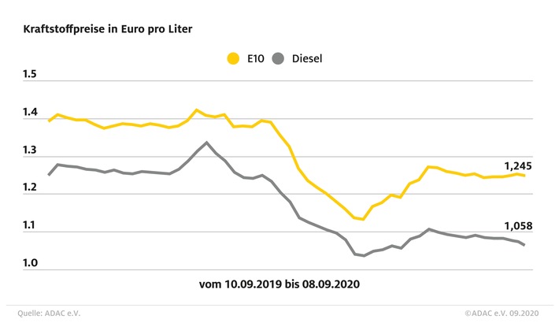559x334 pixels.
Task: Click the chart title Kraftstoffpreise in Euro pro Liter
Action: [108, 29]
